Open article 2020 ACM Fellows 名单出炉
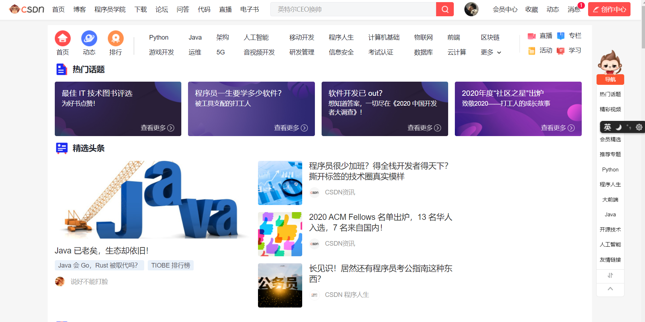 coord(381,222)
